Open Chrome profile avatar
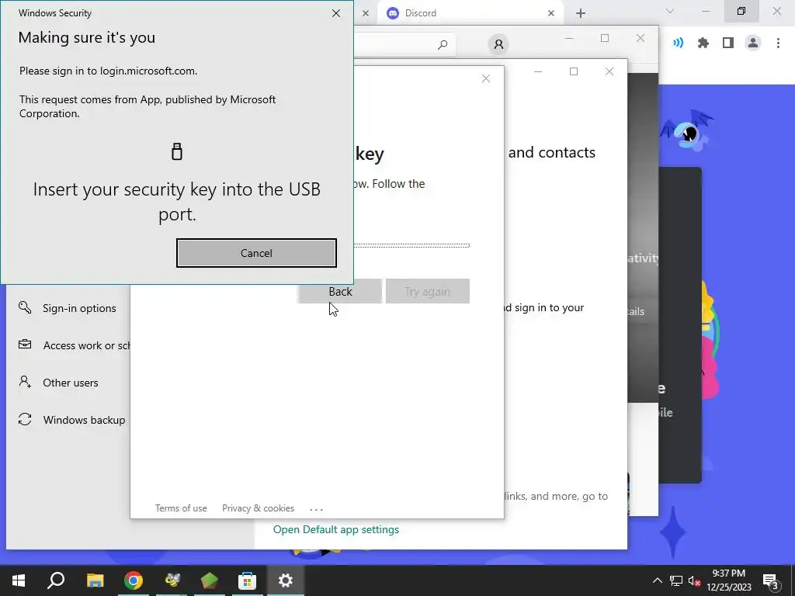 (753, 43)
